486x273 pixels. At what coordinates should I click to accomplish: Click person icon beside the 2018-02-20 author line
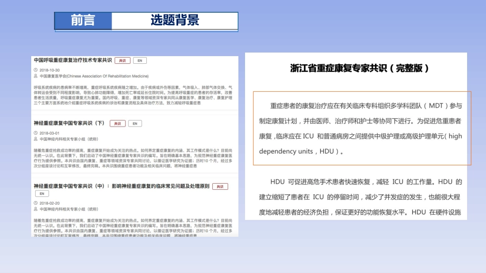(36, 209)
